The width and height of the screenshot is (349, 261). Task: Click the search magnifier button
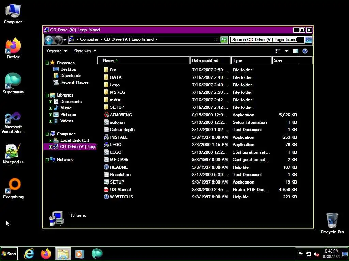(308, 40)
